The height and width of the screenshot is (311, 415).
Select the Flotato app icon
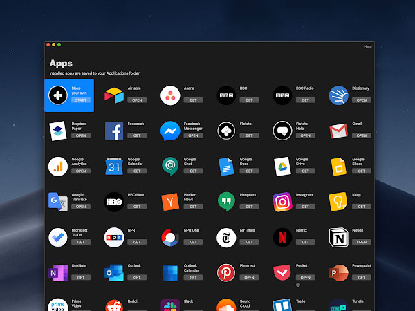226,131
